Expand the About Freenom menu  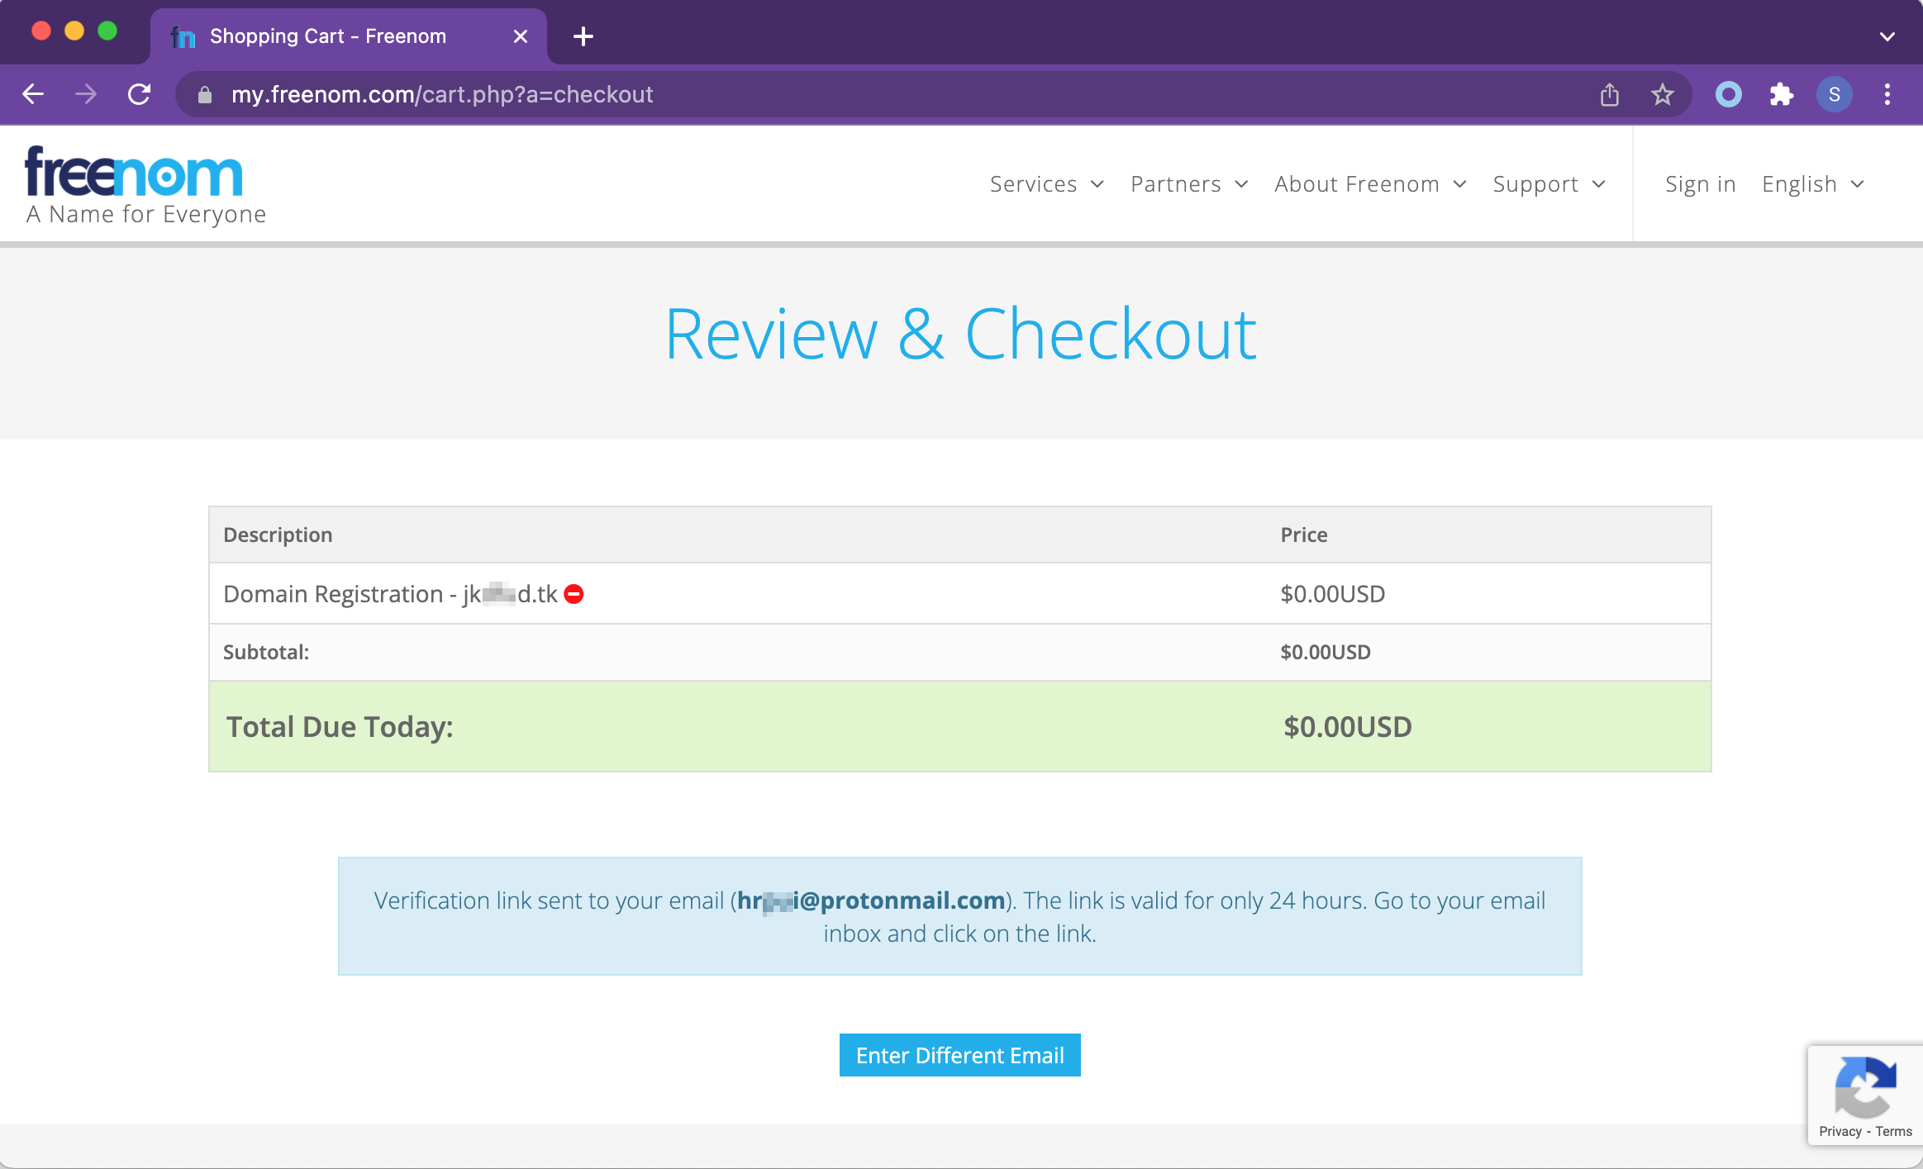[1370, 184]
